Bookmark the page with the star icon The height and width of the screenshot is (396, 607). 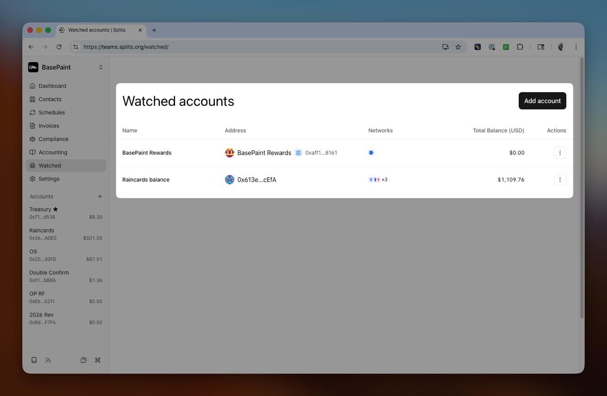458,47
